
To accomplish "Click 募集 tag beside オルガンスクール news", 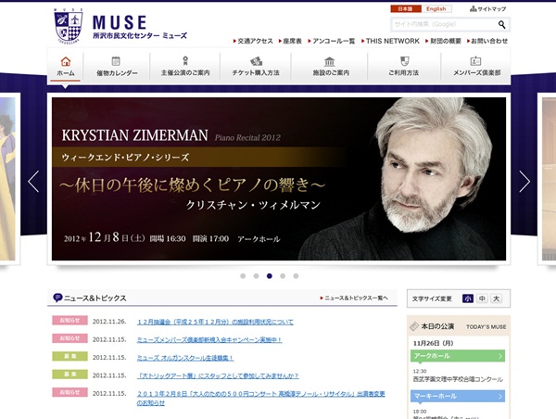I will click(69, 356).
